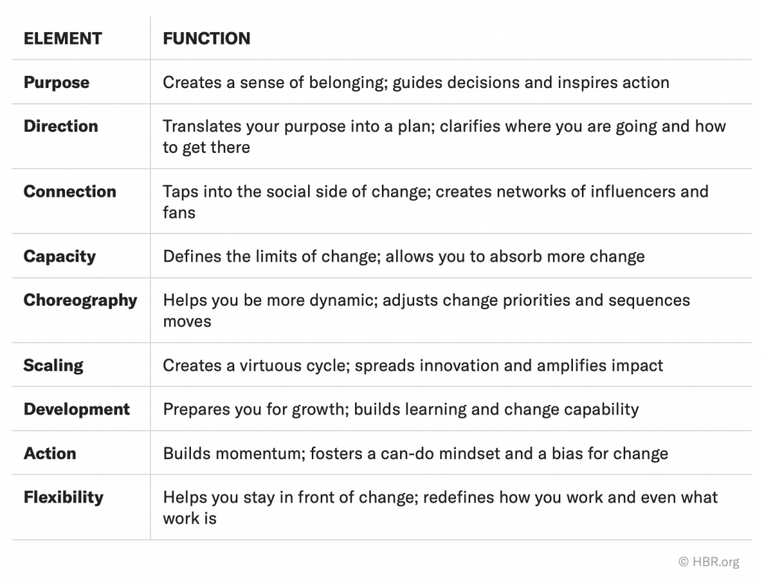Click the ELEMENT column header

(63, 39)
